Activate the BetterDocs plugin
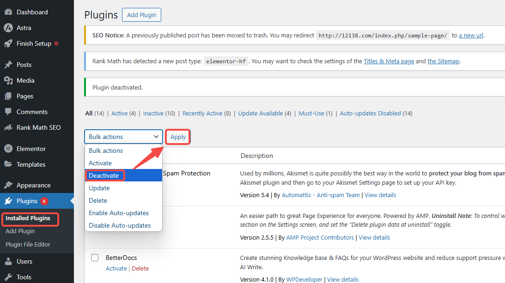 [116, 268]
